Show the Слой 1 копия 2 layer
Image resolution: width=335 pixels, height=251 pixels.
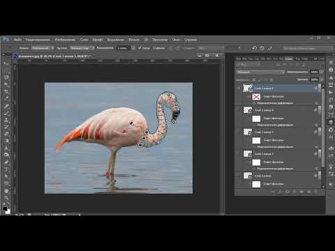point(238,153)
